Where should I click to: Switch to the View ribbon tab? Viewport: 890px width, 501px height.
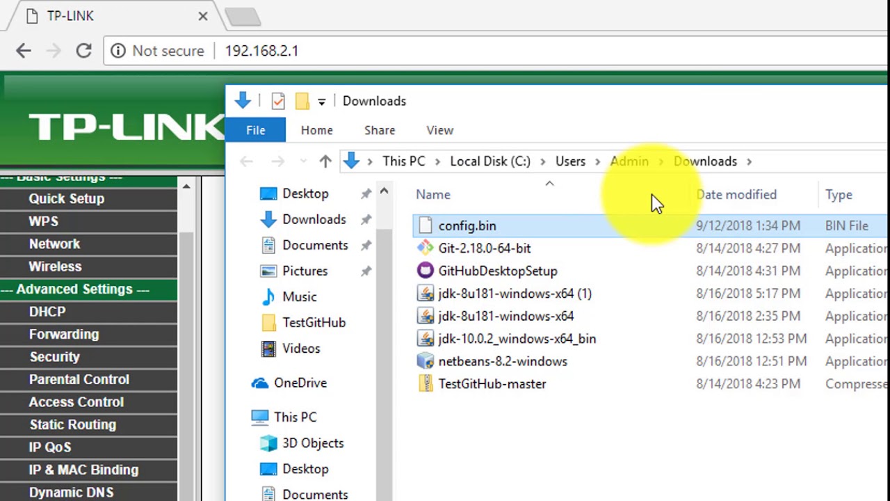(439, 130)
